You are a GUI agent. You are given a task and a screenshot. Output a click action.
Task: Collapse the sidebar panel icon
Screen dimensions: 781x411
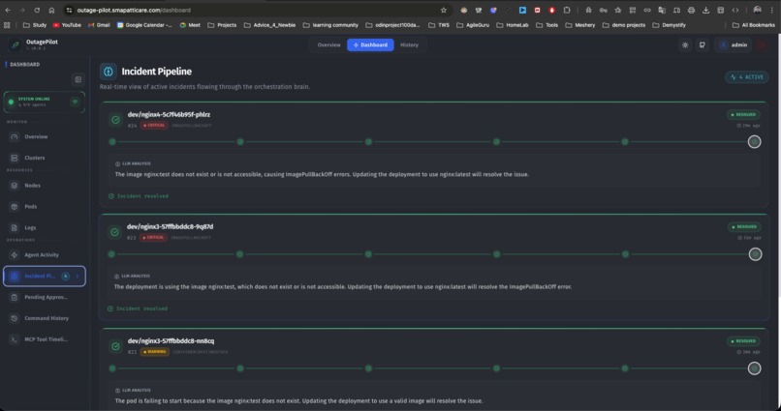78,79
